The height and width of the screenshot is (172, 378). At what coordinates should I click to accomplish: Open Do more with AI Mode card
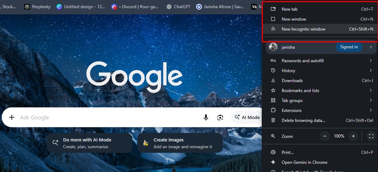[90, 143]
